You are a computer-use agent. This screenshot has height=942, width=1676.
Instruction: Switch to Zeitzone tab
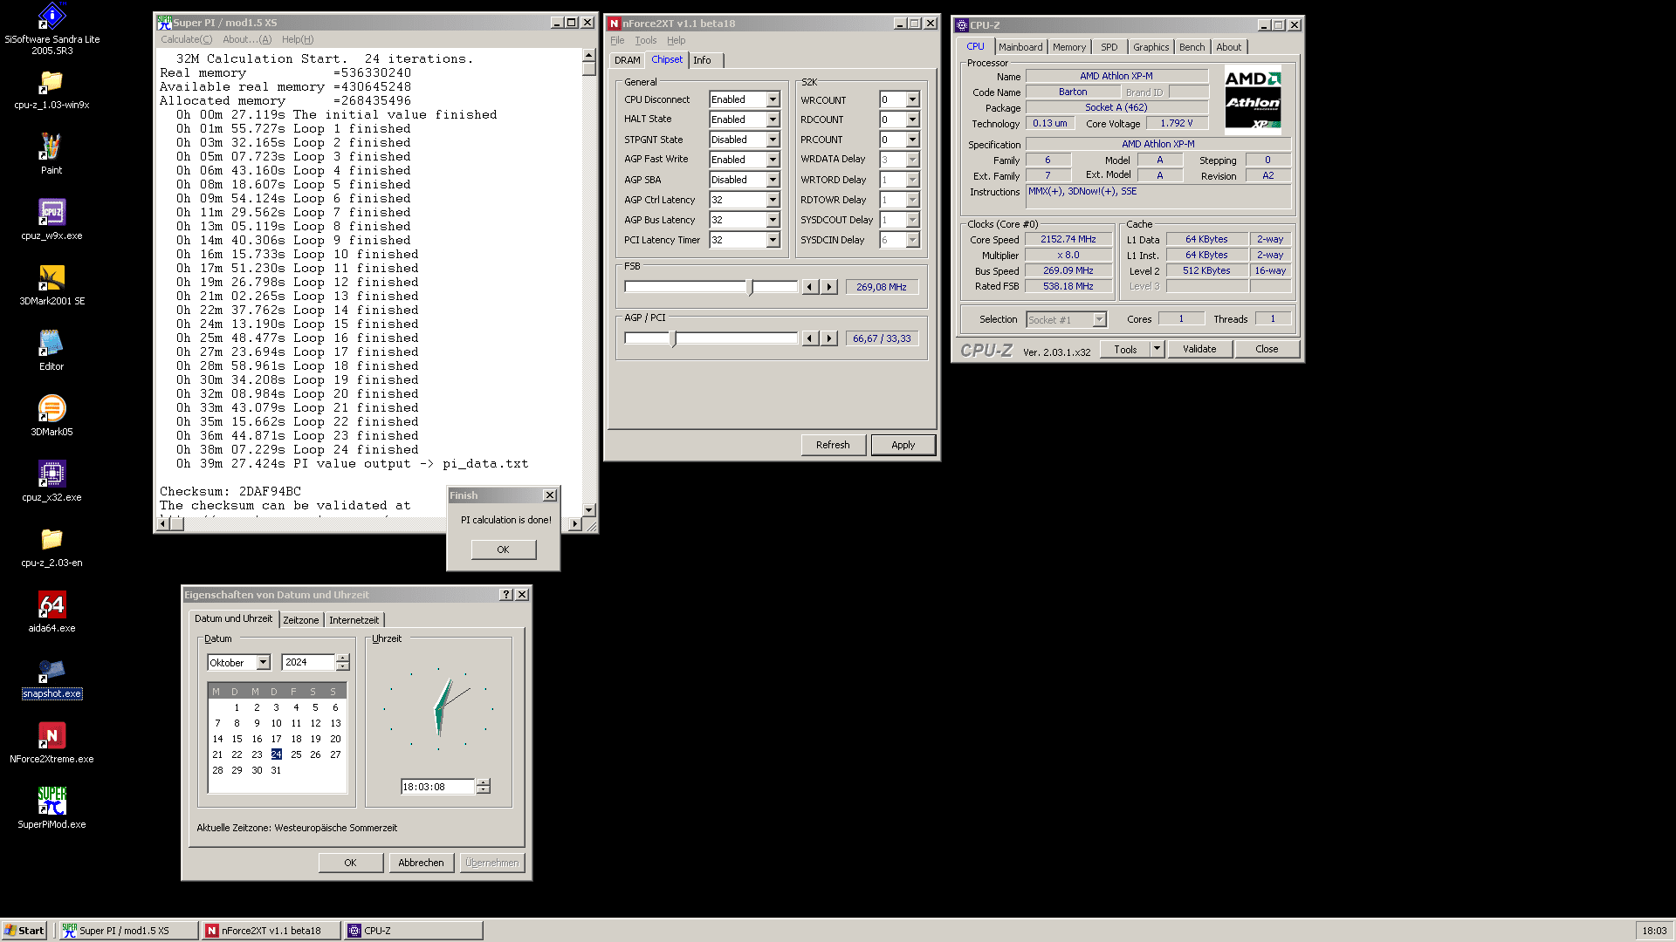(x=300, y=620)
